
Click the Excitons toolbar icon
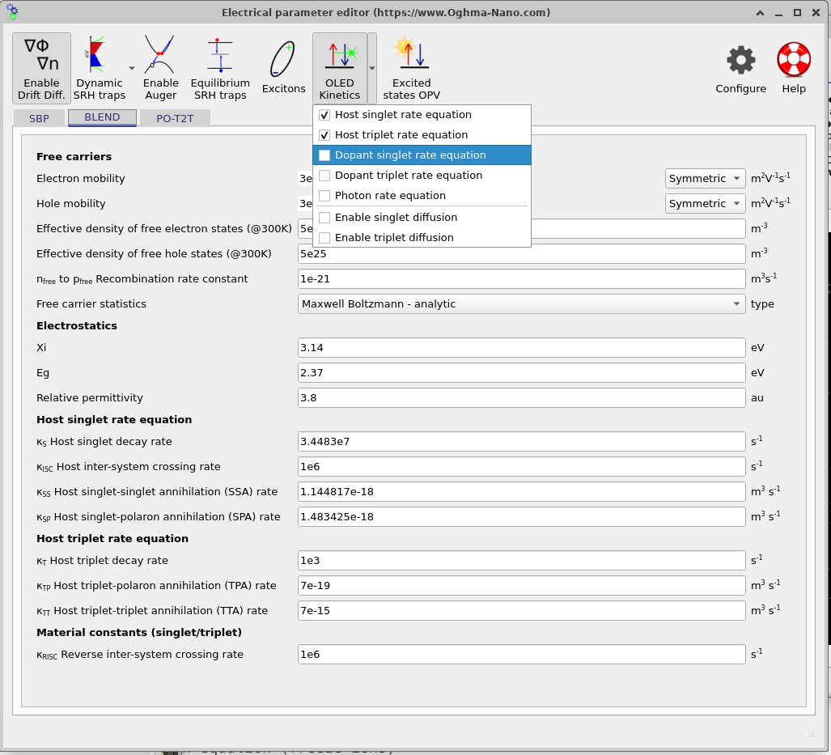pos(283,68)
